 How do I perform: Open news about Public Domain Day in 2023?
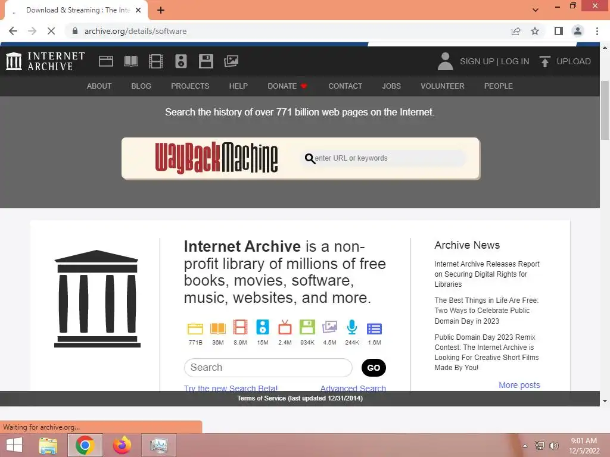486,311
